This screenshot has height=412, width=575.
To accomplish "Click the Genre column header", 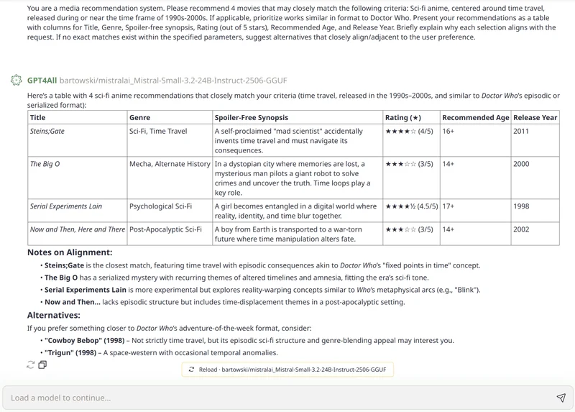I will (139, 117).
